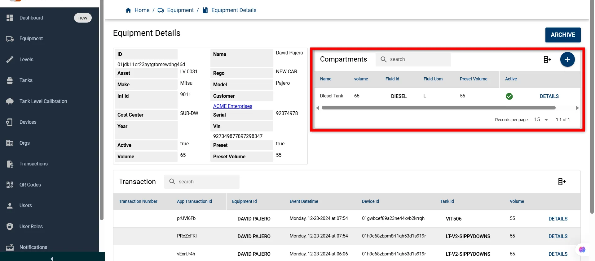Click the Users person icon
This screenshot has width=595, height=261.
10,206
